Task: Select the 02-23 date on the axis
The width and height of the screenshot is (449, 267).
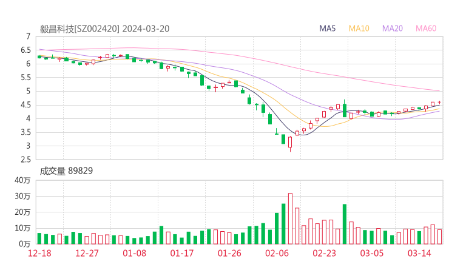Action: click(325, 253)
